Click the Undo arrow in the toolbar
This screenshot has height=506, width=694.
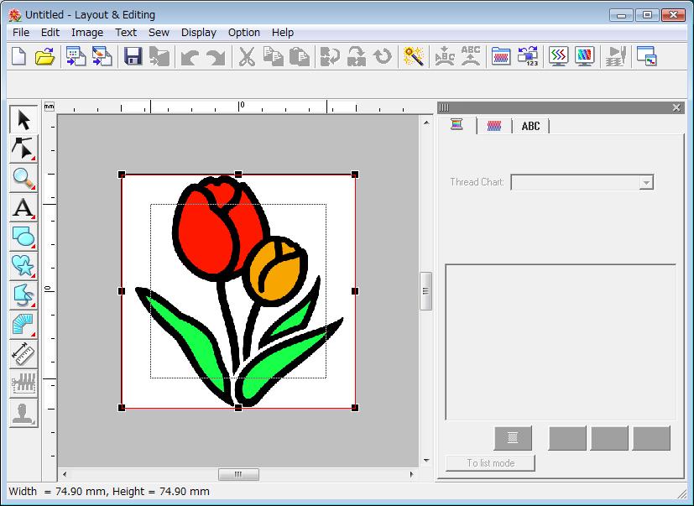pyautogui.click(x=190, y=57)
